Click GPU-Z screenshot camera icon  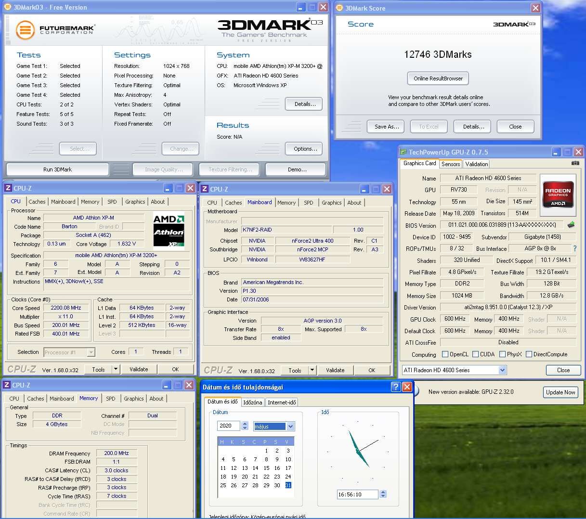point(575,163)
